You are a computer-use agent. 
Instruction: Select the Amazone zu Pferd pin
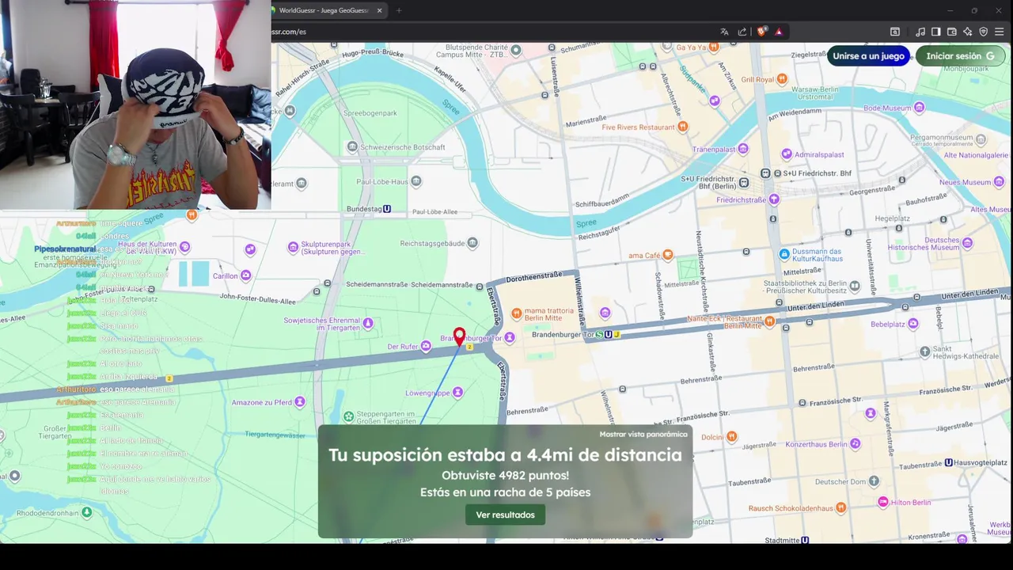[x=300, y=402]
